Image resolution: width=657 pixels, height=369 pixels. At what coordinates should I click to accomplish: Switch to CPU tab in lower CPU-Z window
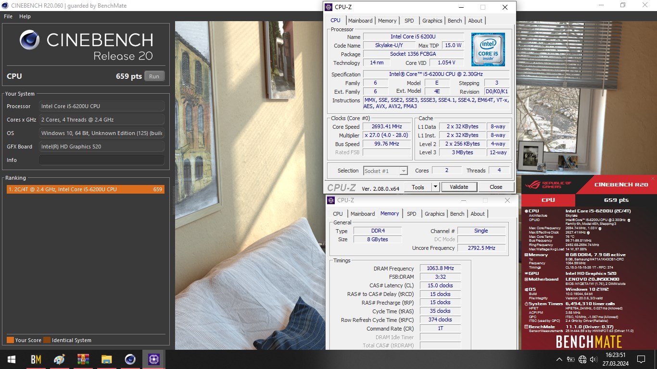coord(338,214)
